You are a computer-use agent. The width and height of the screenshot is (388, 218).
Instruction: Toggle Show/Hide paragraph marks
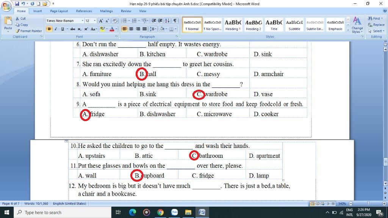point(175,21)
